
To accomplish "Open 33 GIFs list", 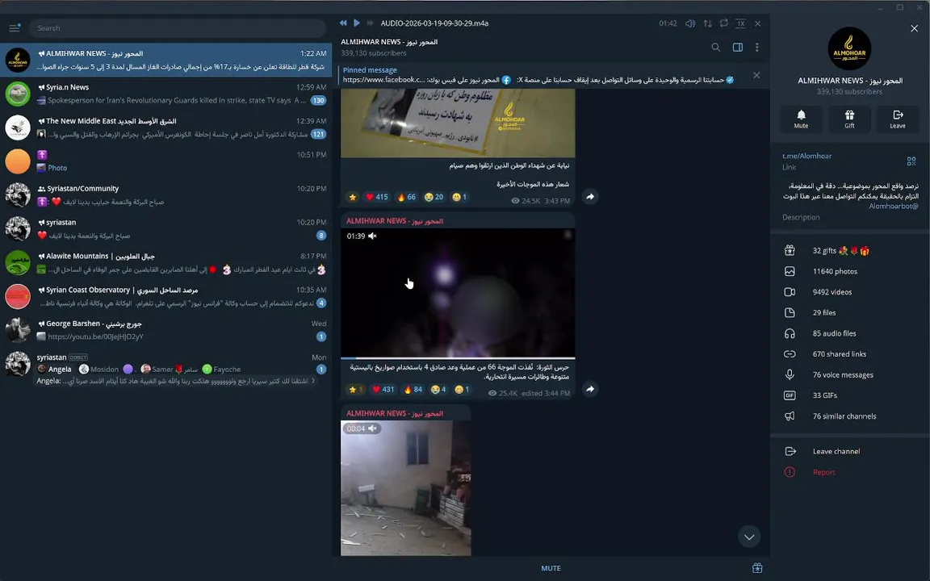I will 850,395.
